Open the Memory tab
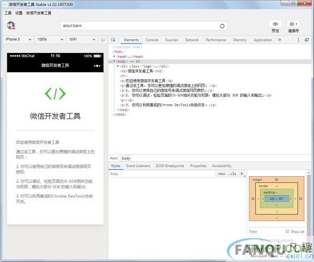 (240, 40)
